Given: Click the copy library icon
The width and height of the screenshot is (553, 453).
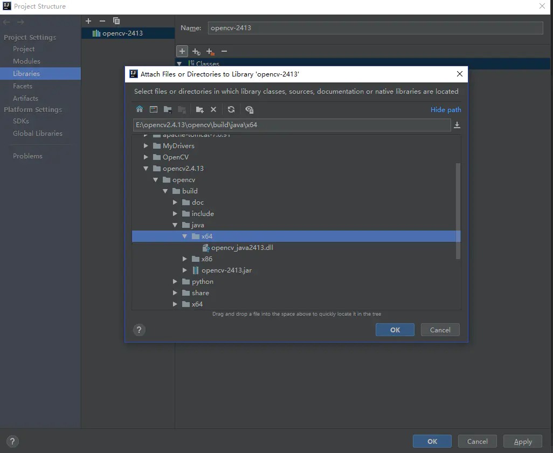Looking at the screenshot, I should coord(116,21).
